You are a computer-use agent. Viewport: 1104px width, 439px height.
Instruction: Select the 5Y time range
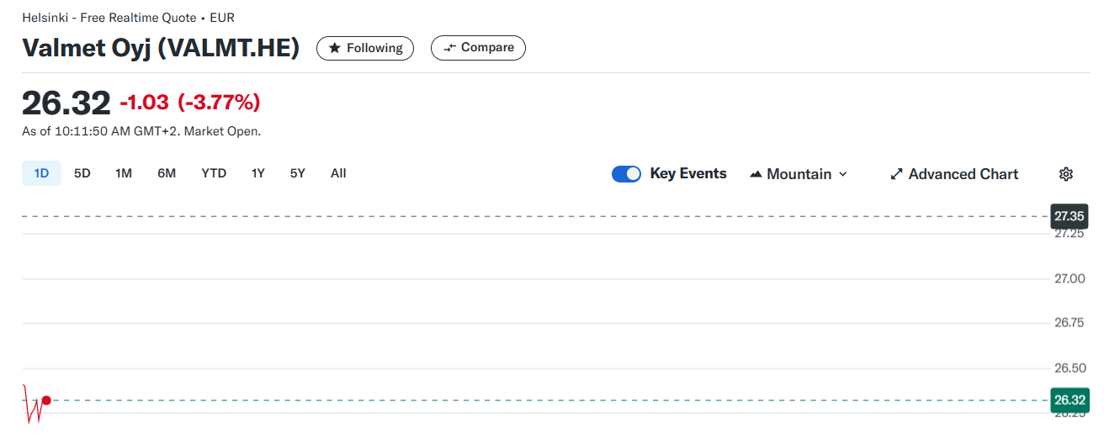[x=297, y=173]
